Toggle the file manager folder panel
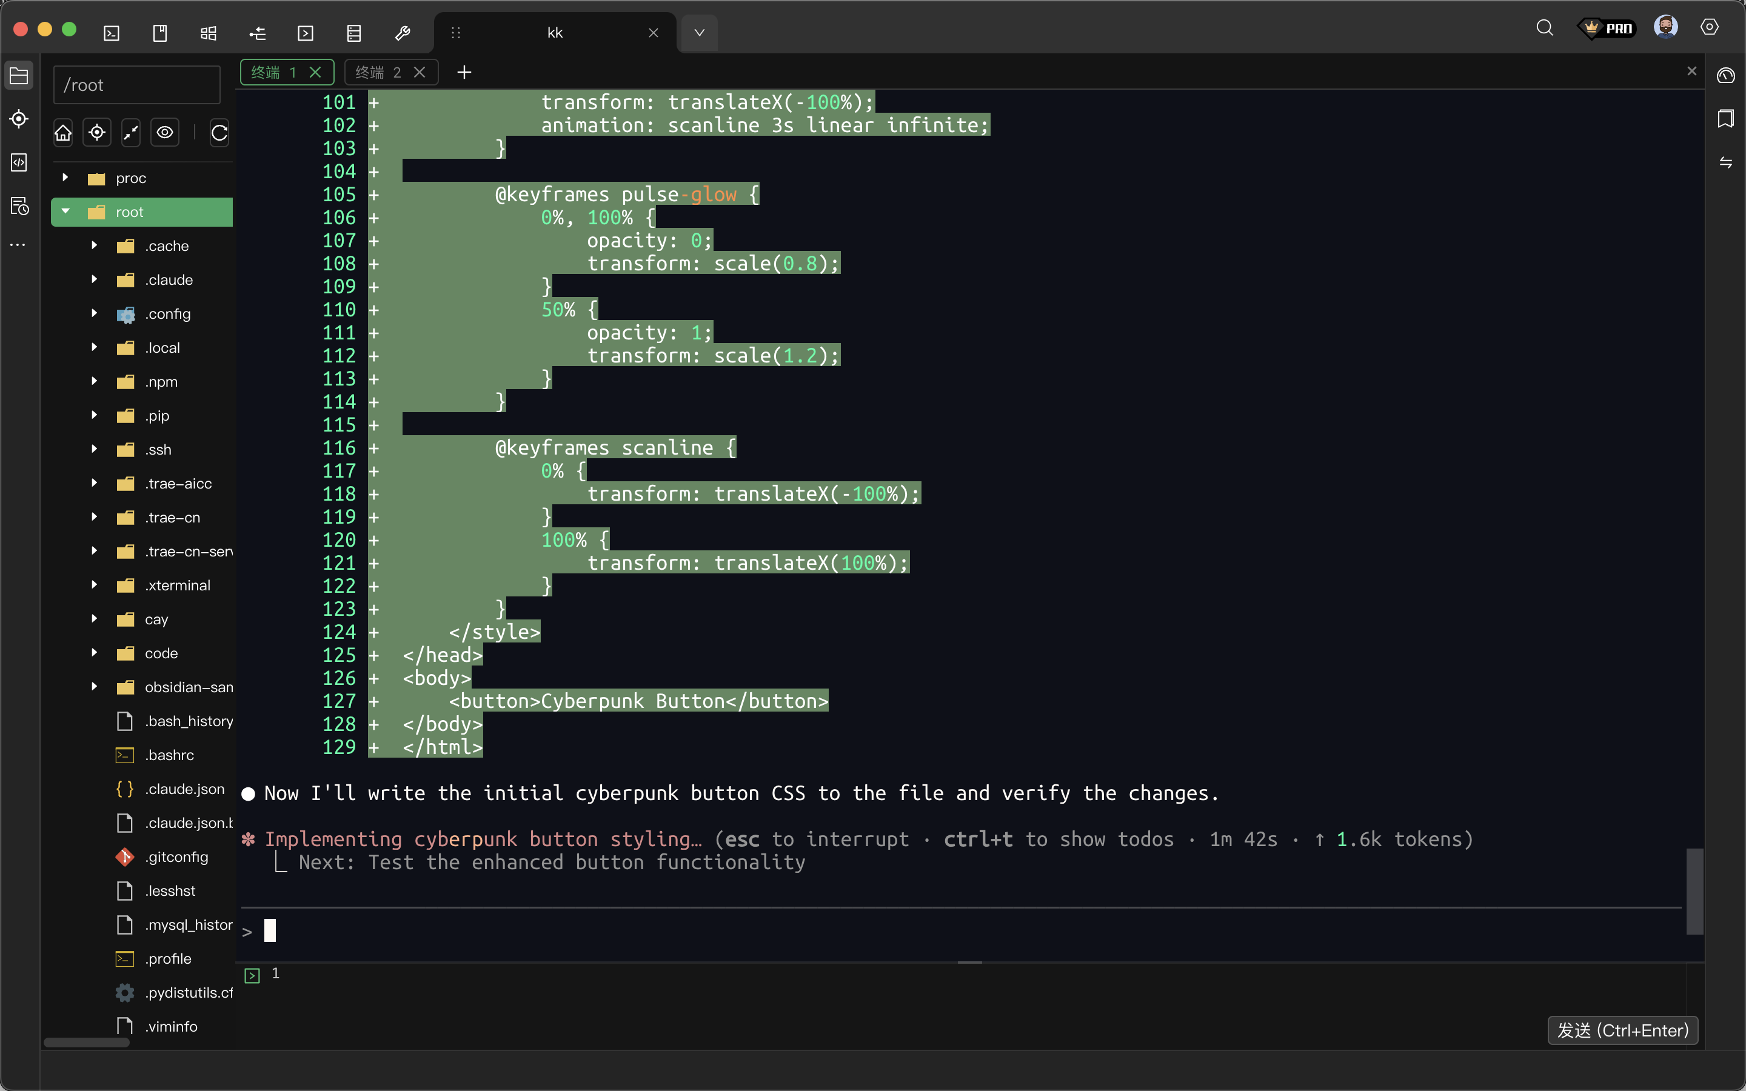Image resolution: width=1746 pixels, height=1091 pixels. [19, 76]
